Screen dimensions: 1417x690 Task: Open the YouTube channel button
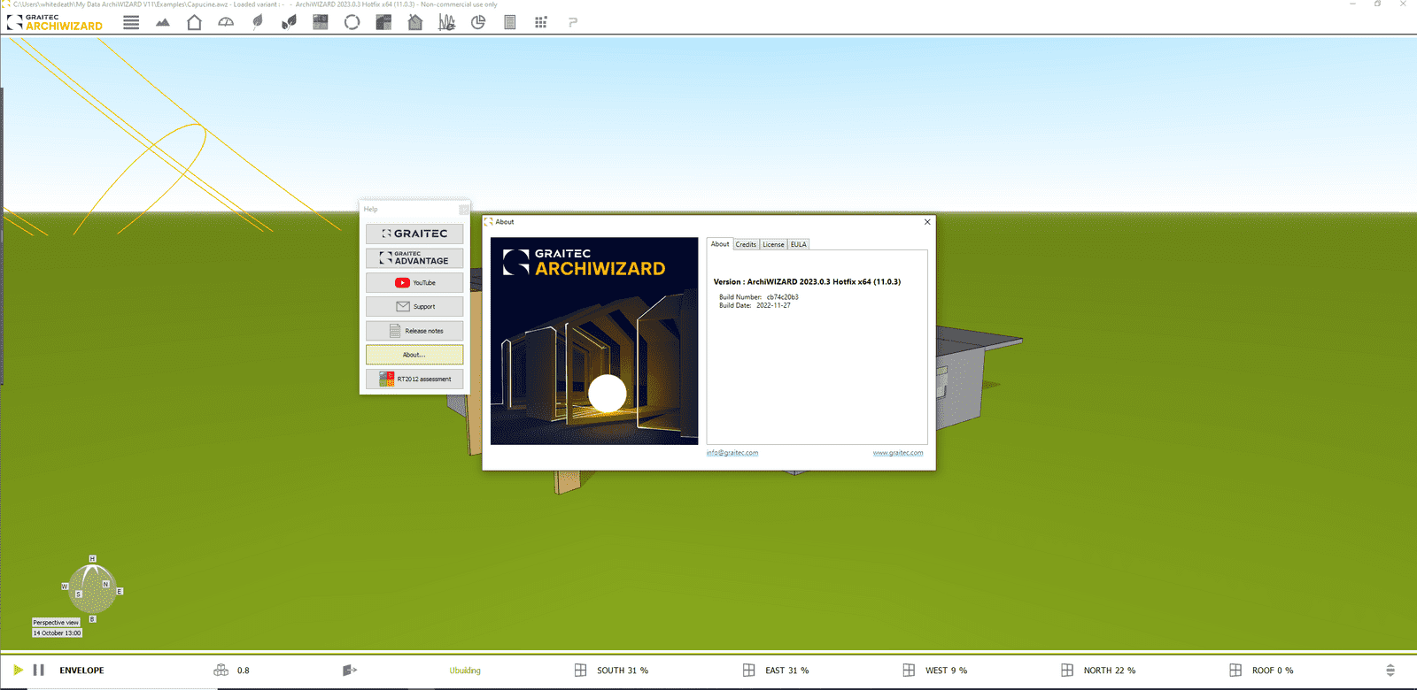click(x=414, y=282)
